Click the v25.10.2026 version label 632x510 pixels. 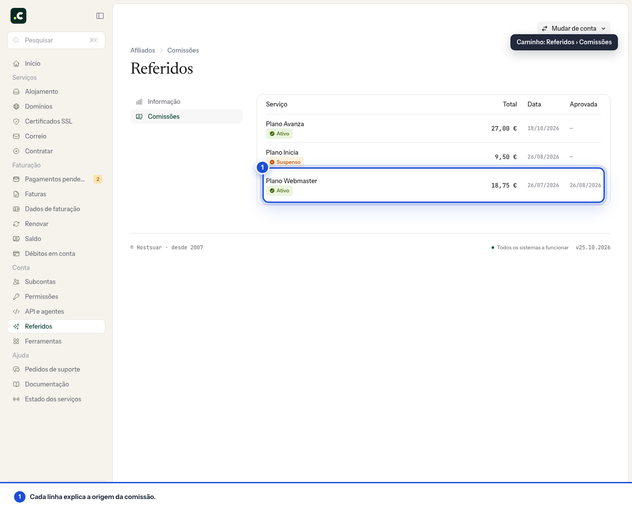[593, 248]
